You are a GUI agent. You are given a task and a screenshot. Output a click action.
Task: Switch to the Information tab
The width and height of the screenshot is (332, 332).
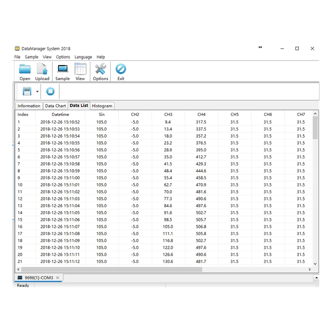(29, 106)
